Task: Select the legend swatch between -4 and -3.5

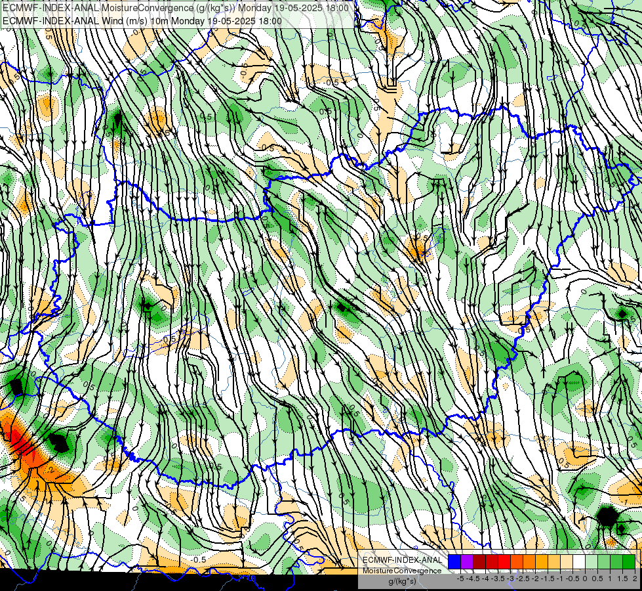Action: click(x=492, y=562)
